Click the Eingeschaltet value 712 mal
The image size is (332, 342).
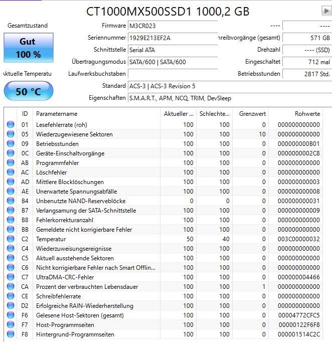point(307,62)
